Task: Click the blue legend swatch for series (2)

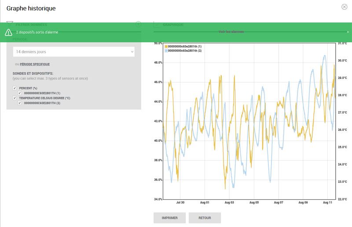Action: click(x=166, y=51)
